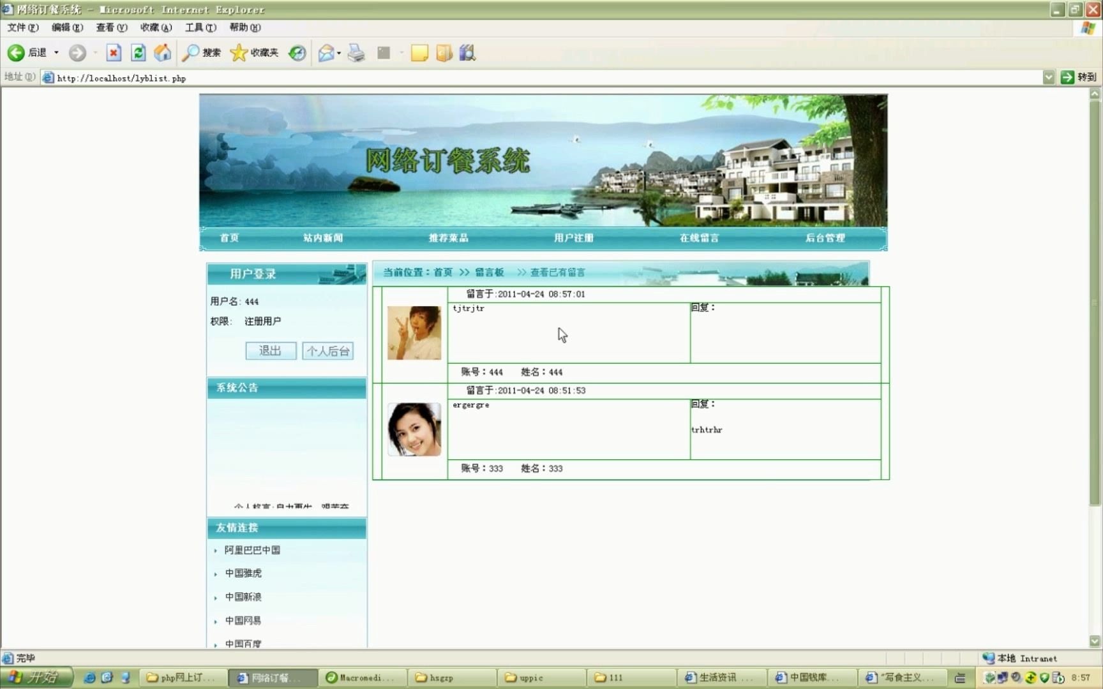The image size is (1103, 689).
Task: Open the 查看(V) menu
Action: click(x=112, y=27)
